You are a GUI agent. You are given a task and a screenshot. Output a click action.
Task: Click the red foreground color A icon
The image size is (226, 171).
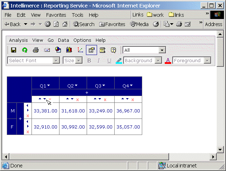[168, 61]
